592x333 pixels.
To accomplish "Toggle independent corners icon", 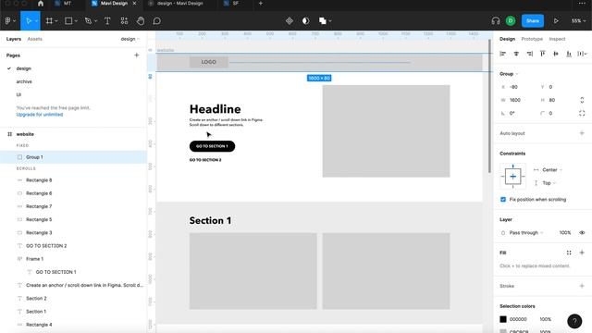I will coord(582,113).
